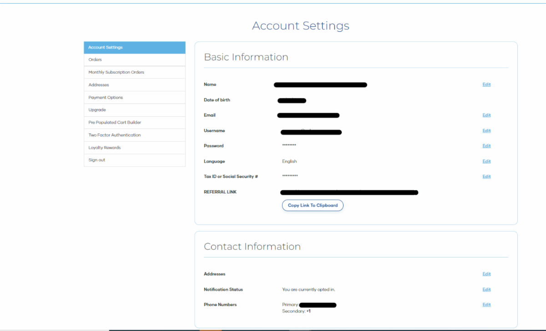Edit the Name field

486,84
